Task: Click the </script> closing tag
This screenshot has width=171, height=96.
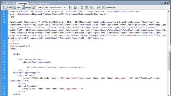Action: (14, 43)
